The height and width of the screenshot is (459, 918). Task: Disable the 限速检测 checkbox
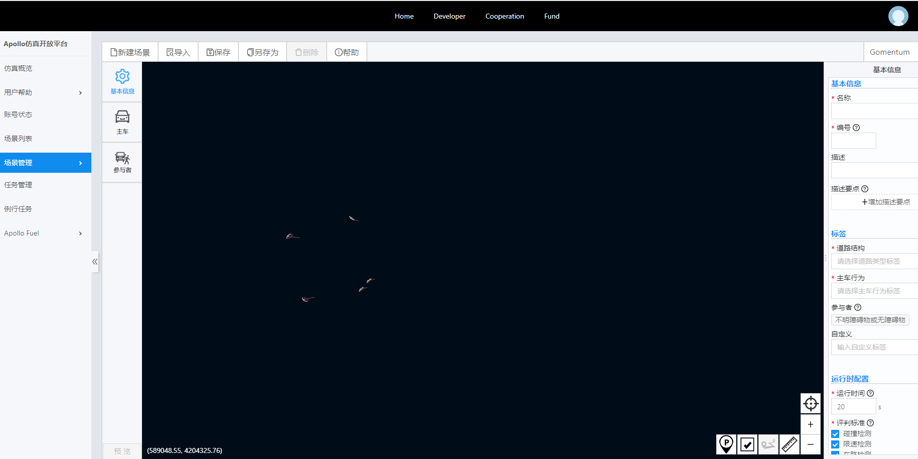pos(835,444)
